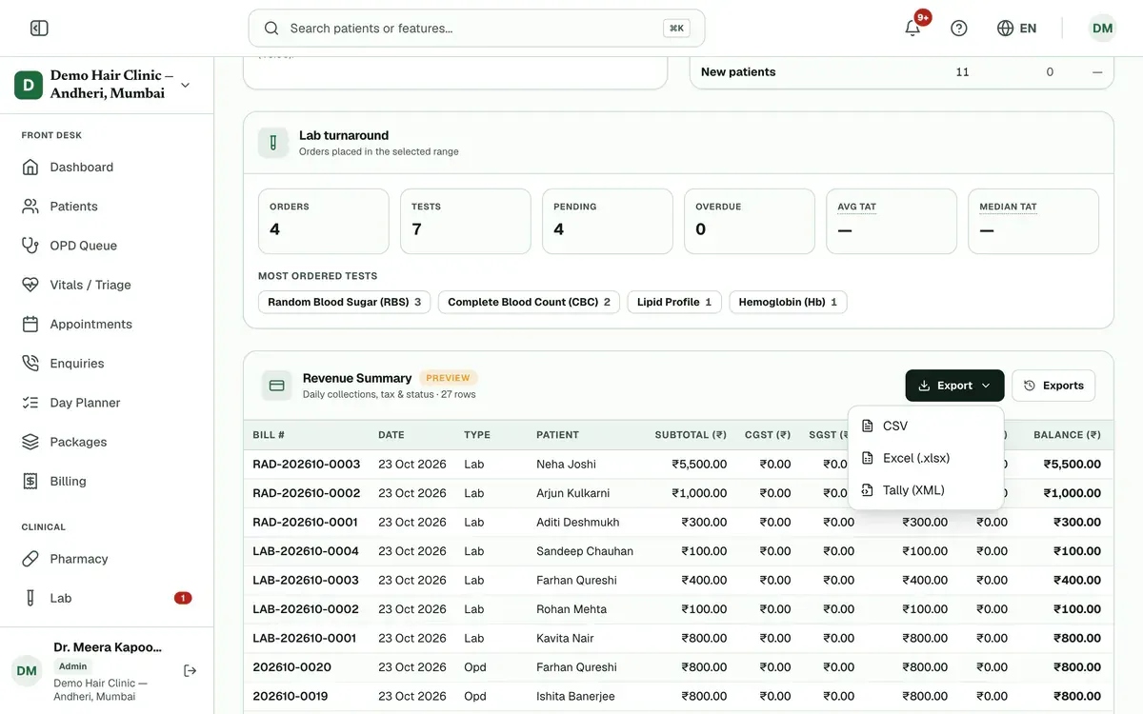The width and height of the screenshot is (1143, 714).
Task: Focus the Search patients or features field
Action: 476,29
